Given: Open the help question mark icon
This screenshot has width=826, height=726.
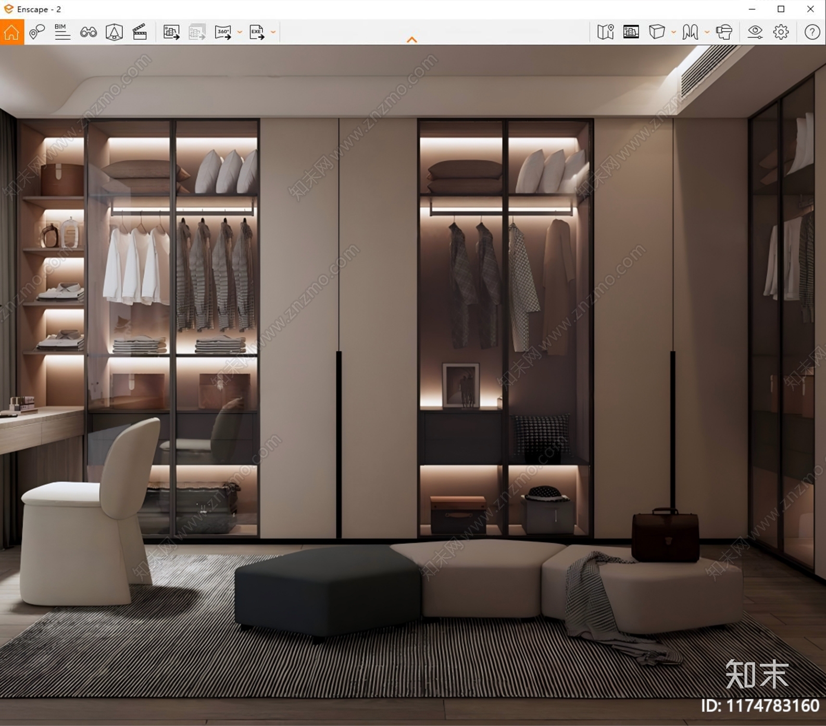Looking at the screenshot, I should [812, 32].
